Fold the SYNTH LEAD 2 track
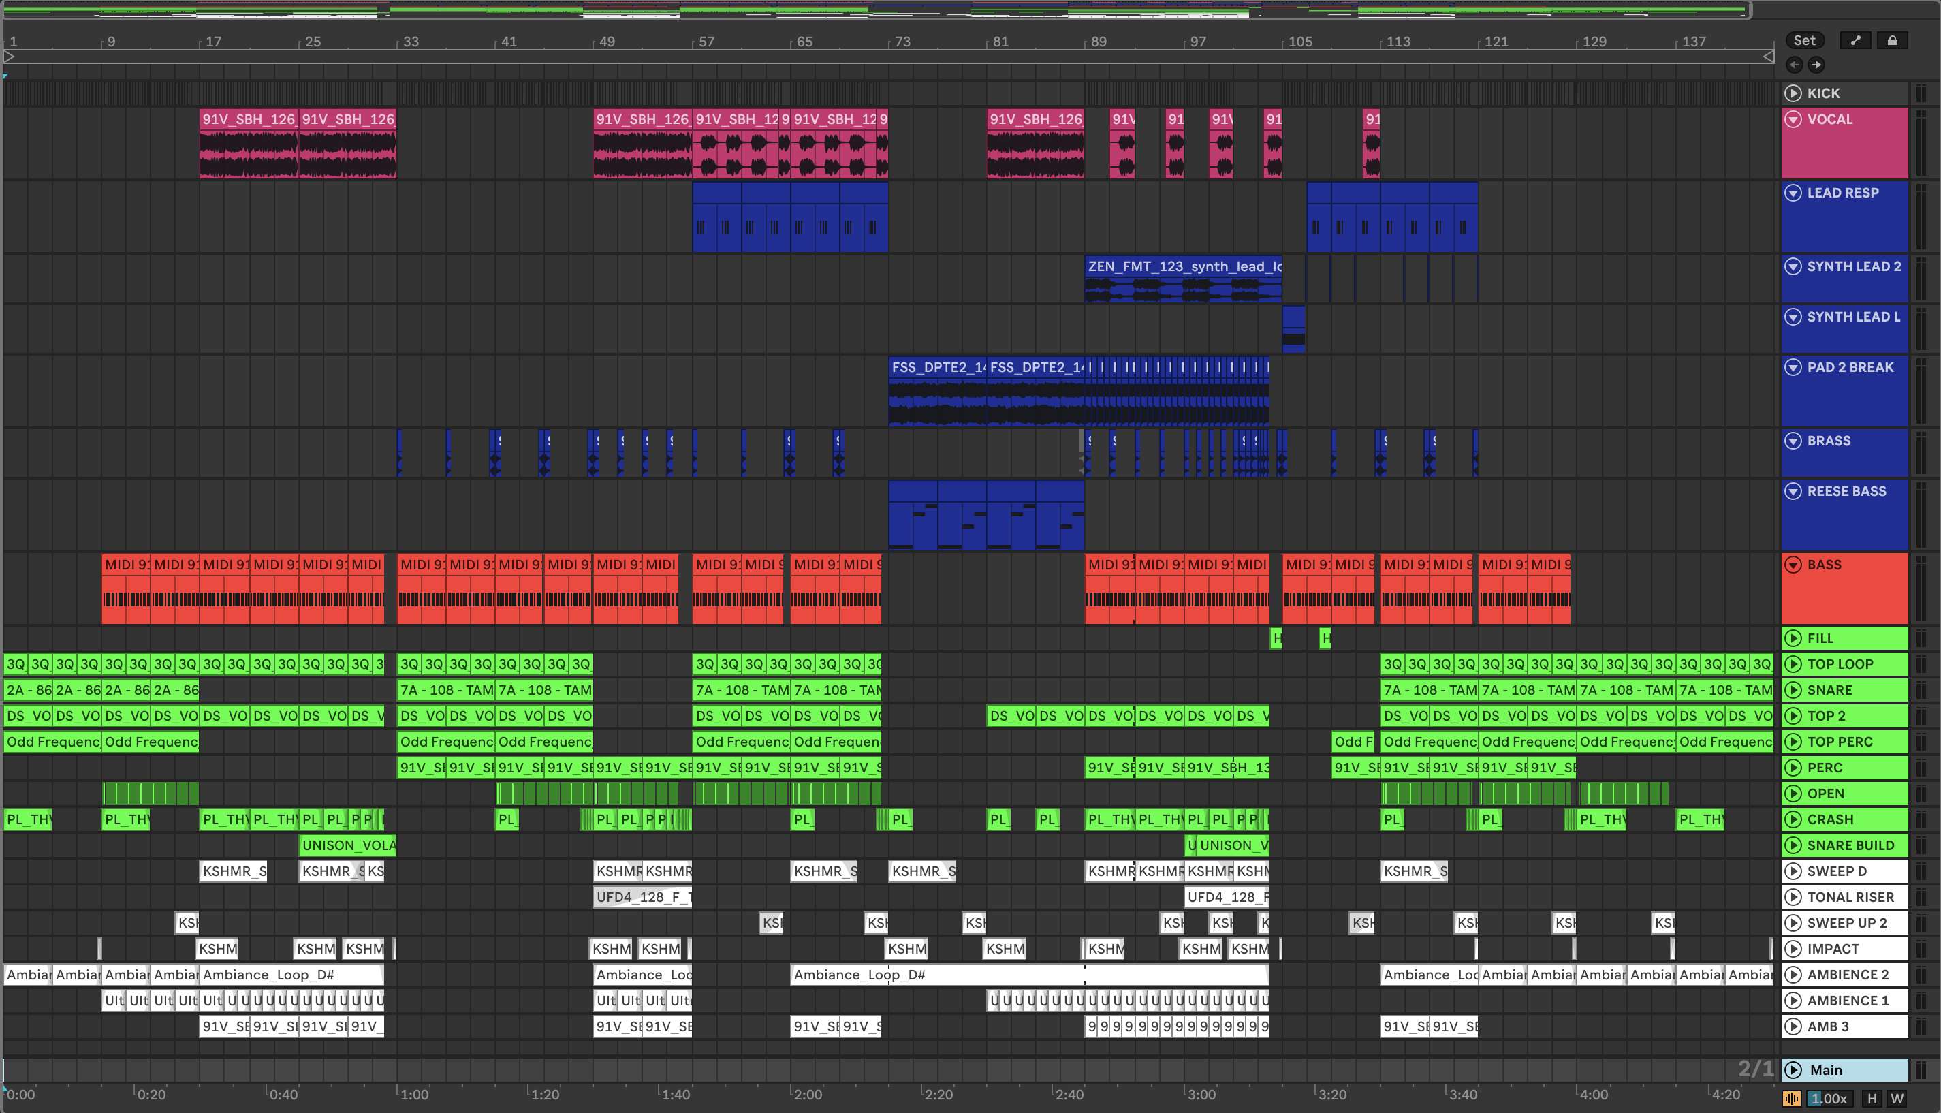 click(1793, 266)
